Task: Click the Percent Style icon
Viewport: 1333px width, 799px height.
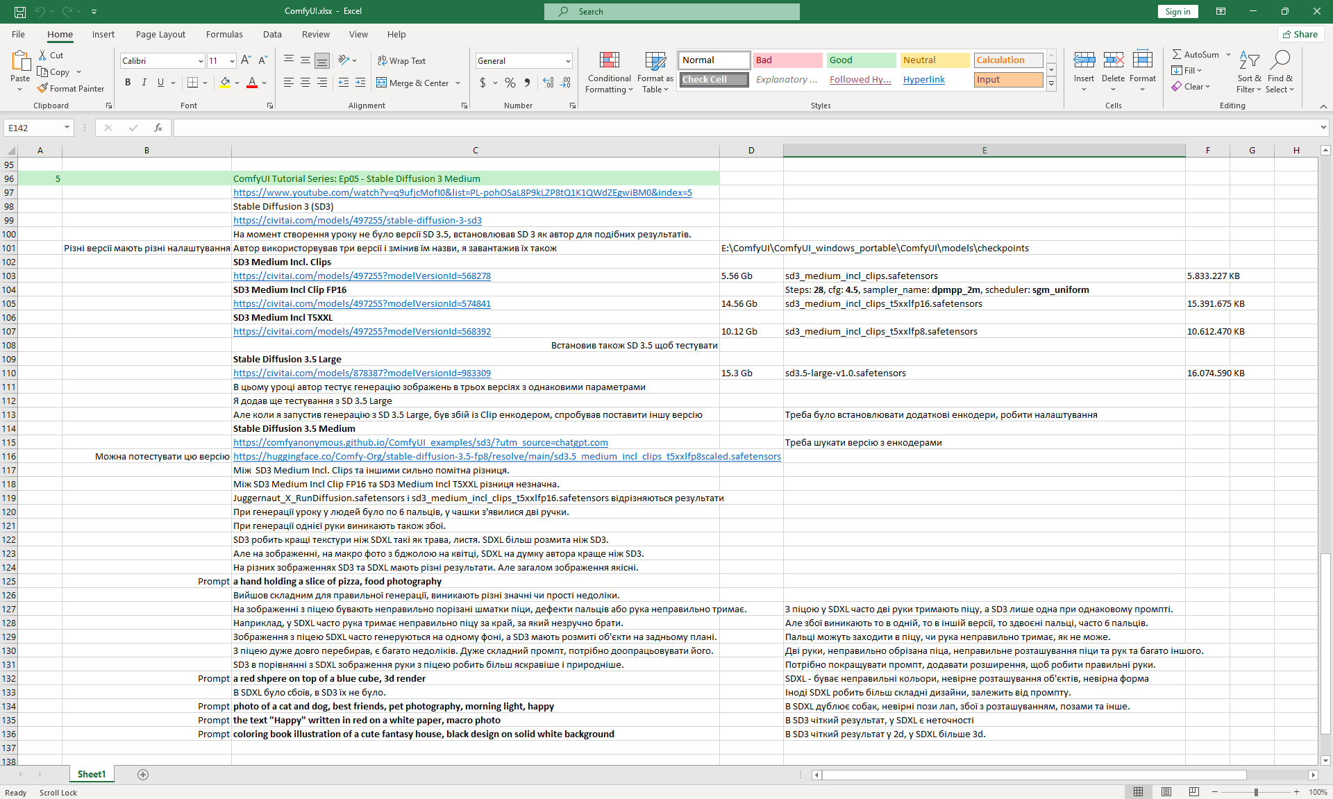Action: [510, 83]
